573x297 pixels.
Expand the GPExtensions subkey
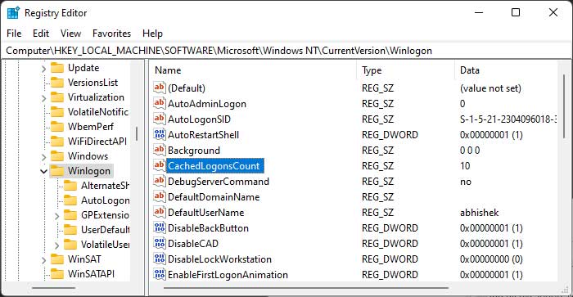click(56, 215)
